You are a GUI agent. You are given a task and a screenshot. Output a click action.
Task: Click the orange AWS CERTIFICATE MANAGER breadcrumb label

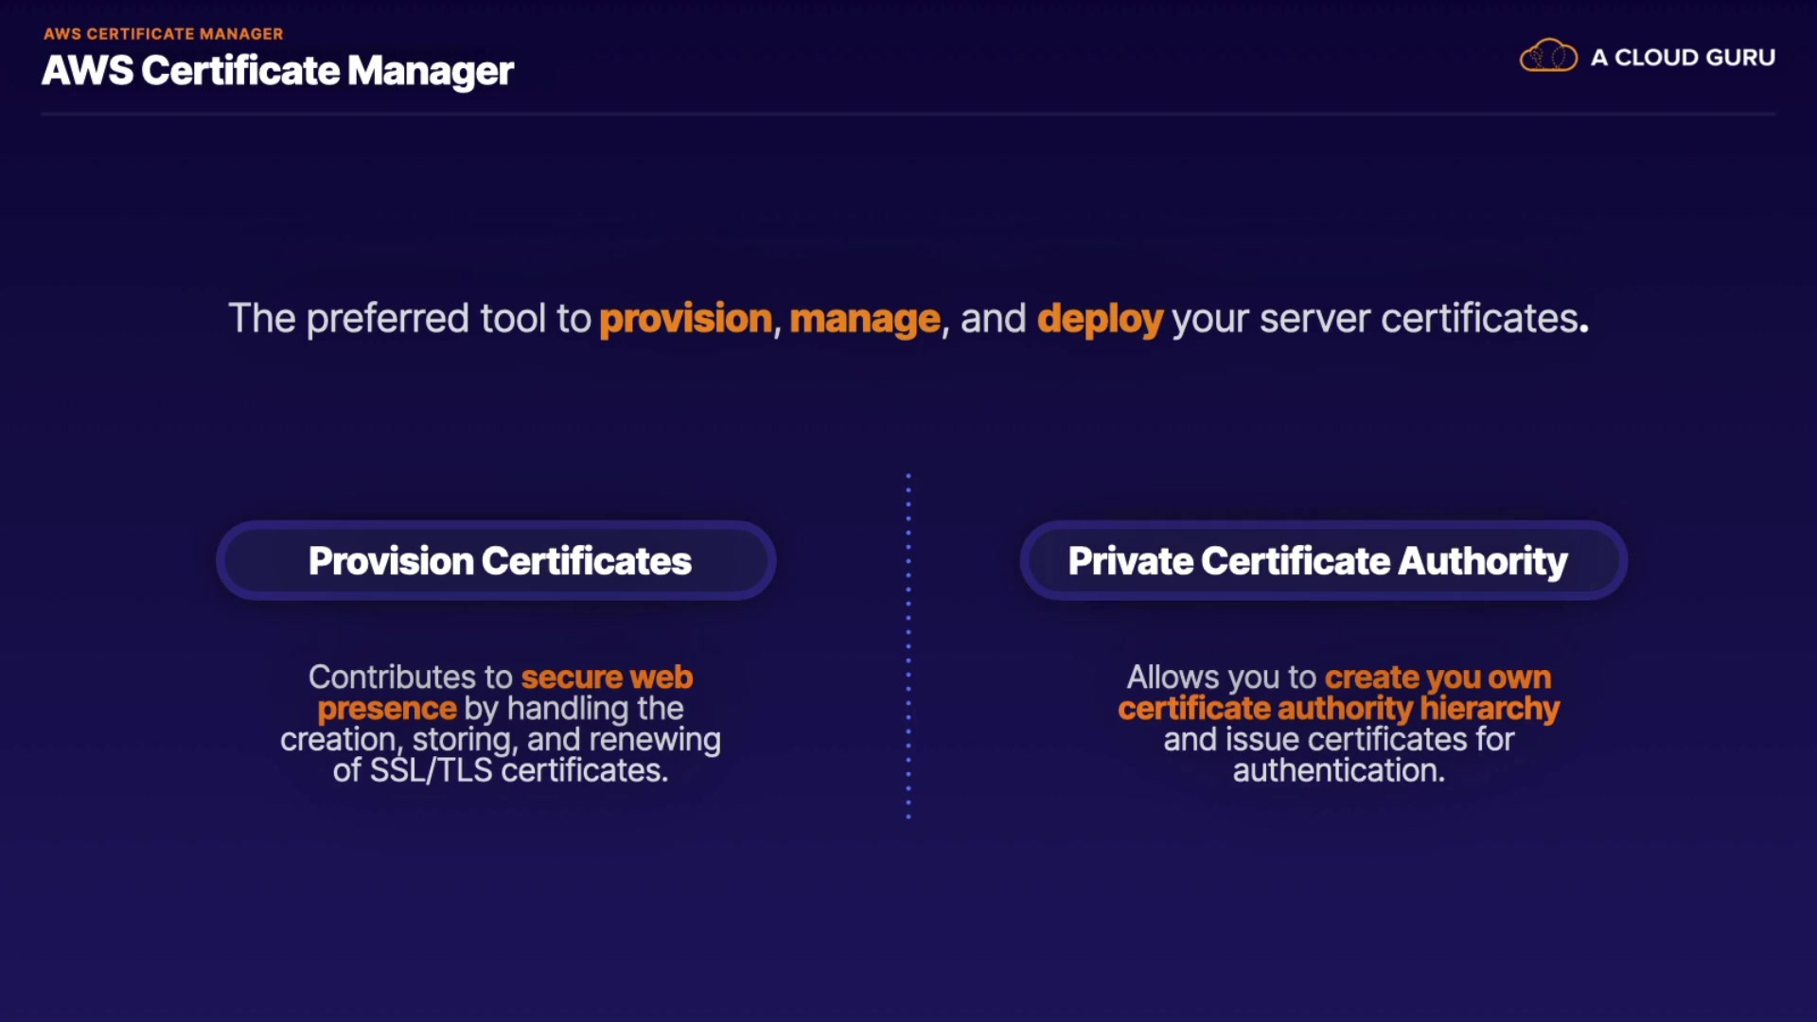coord(163,33)
